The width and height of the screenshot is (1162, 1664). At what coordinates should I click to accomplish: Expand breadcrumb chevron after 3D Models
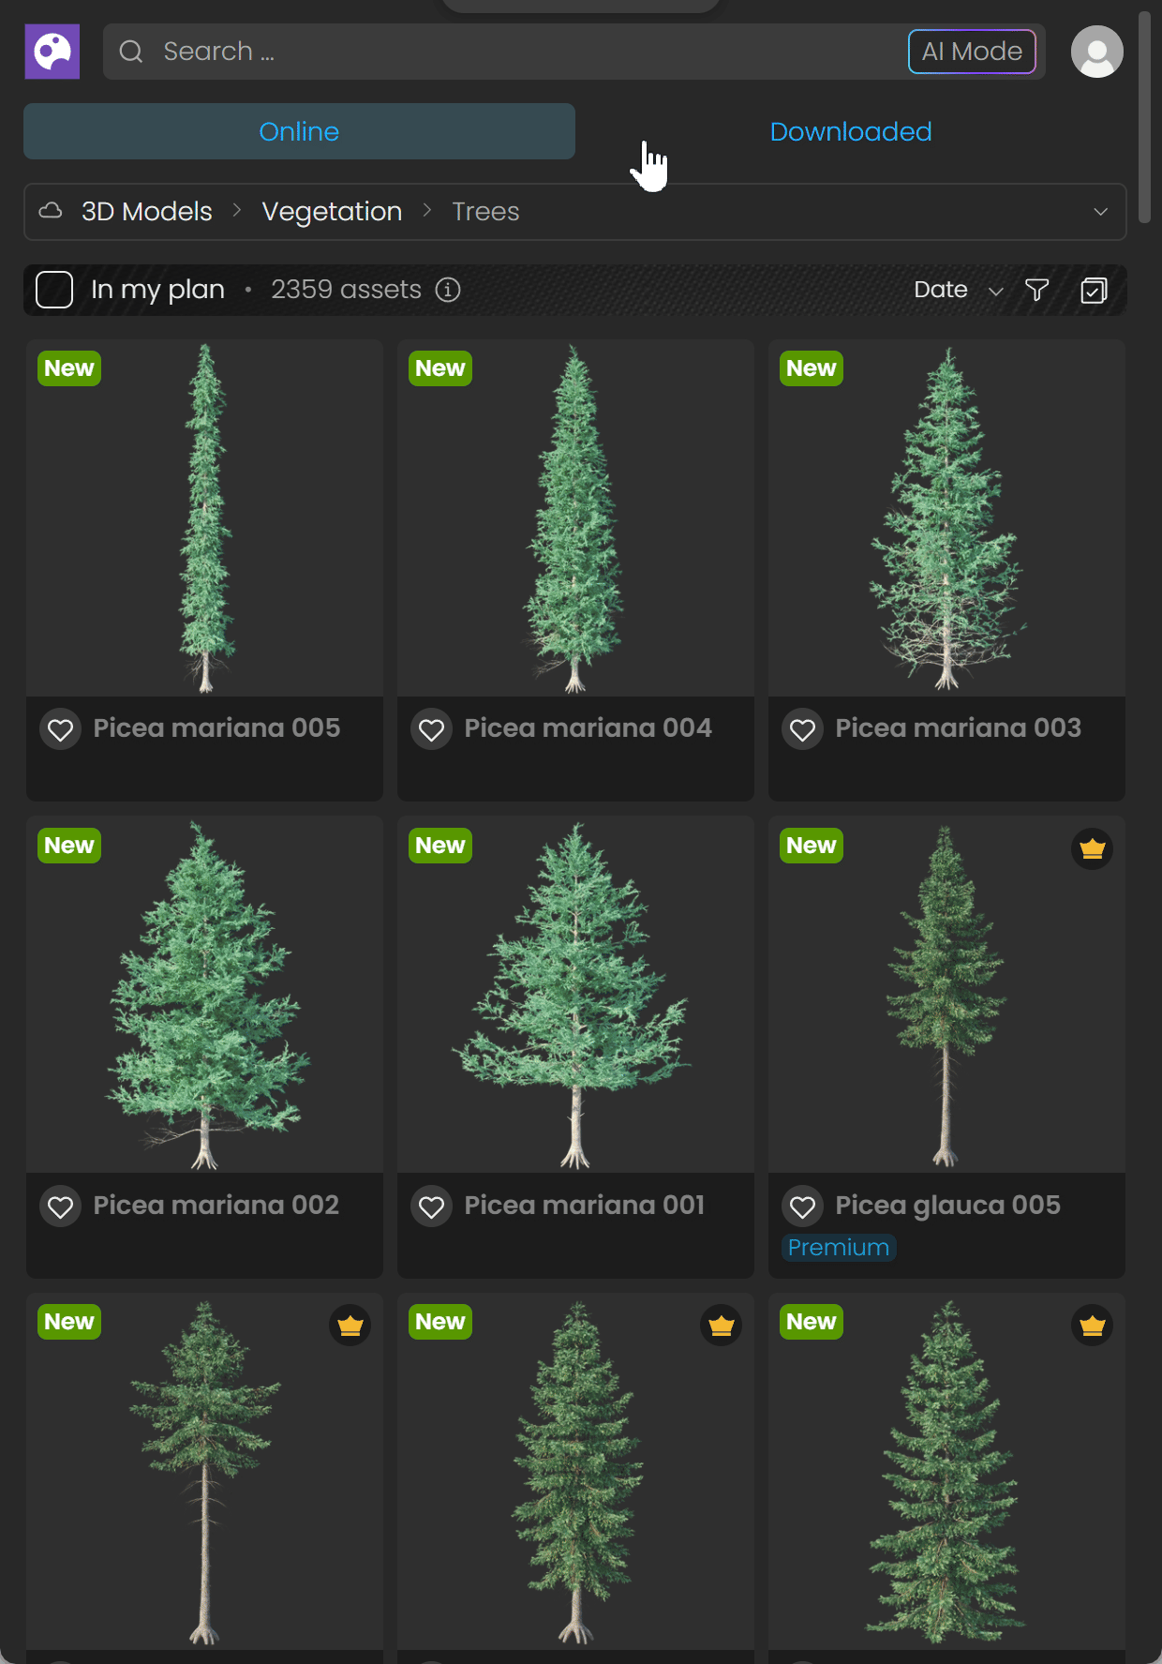pos(237,211)
